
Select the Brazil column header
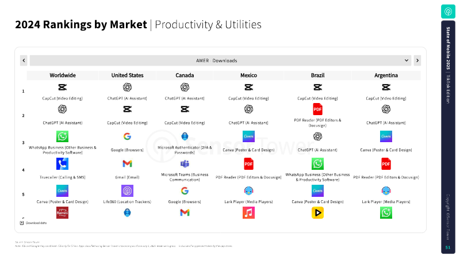coord(317,75)
